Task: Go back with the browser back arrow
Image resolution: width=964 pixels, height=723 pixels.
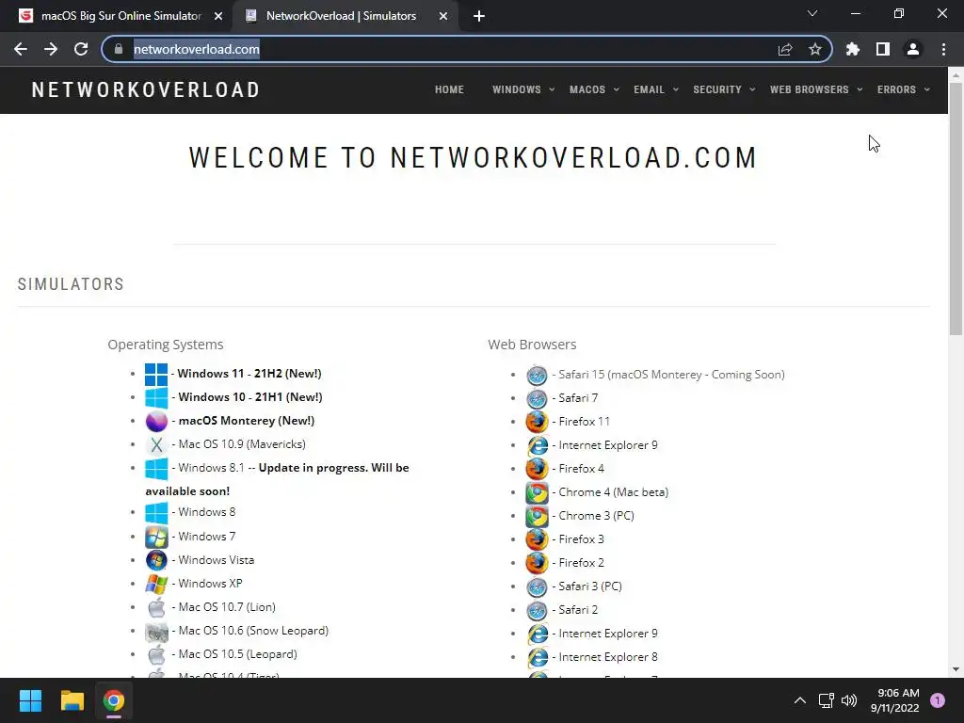Action: [21, 49]
